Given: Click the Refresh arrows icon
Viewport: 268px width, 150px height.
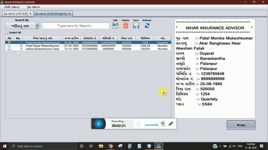Looking at the screenshot, I should click(147, 26).
